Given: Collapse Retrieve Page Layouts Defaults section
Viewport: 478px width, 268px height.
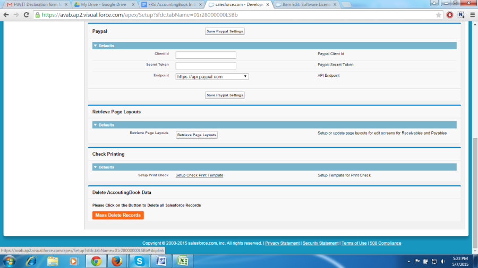Looking at the screenshot, I should tap(95, 125).
